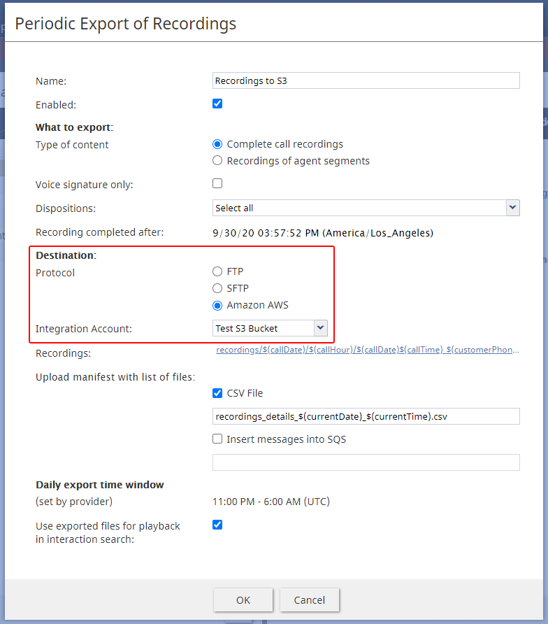Check Voice signature only checkbox
Image resolution: width=548 pixels, height=624 pixels.
217,183
